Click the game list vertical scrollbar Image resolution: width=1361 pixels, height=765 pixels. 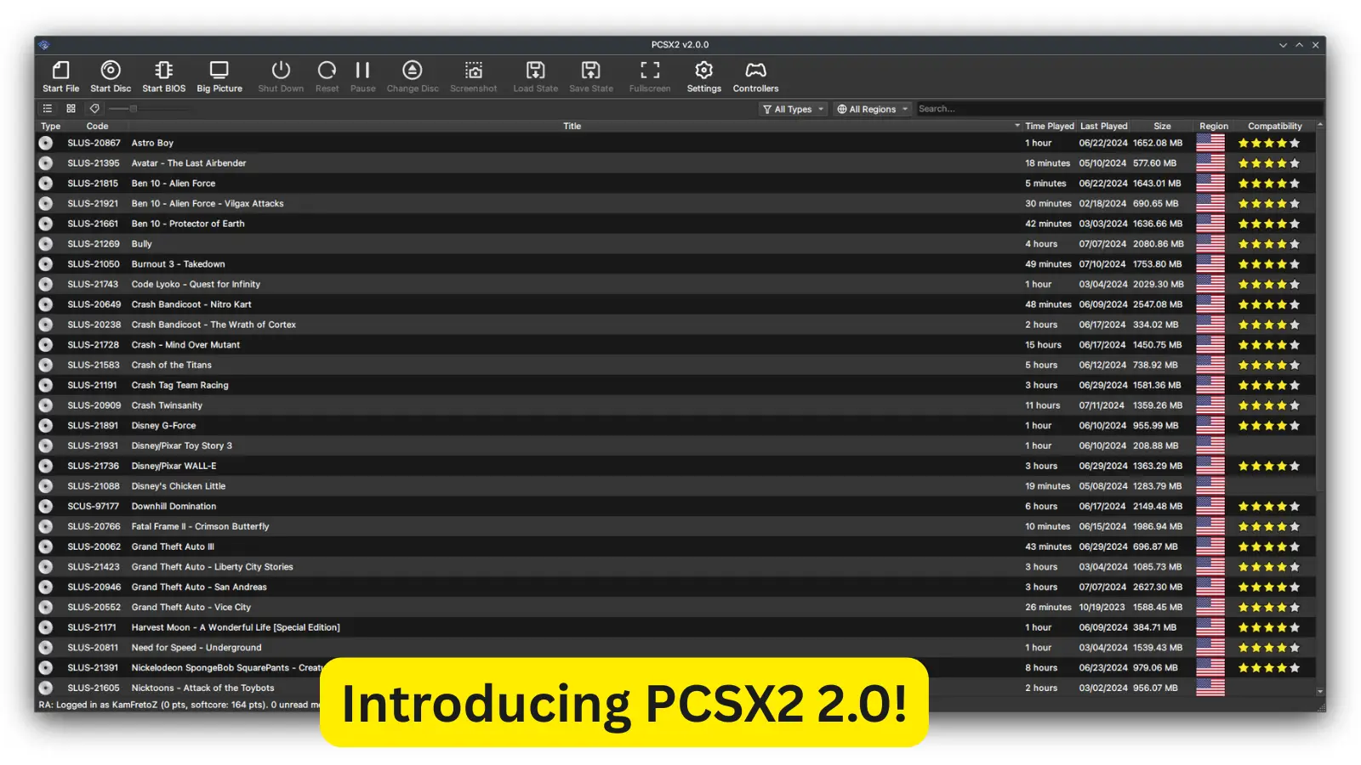1320,310
